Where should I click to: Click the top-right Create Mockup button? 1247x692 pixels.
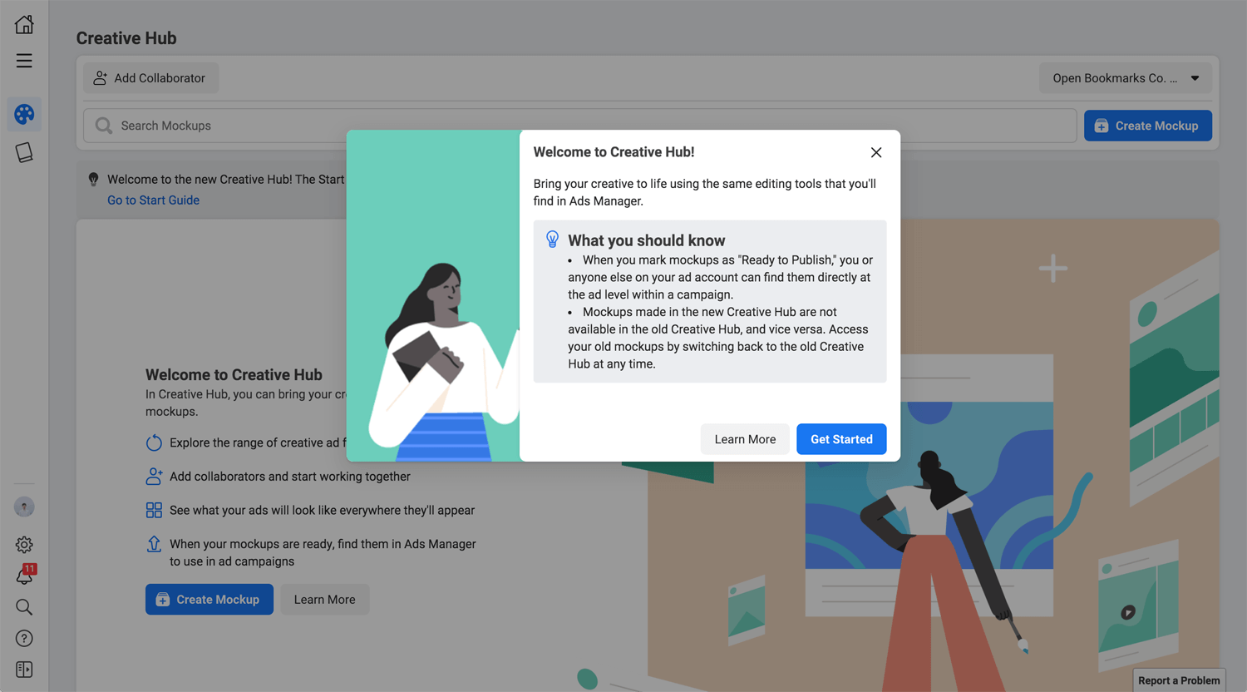(1148, 126)
